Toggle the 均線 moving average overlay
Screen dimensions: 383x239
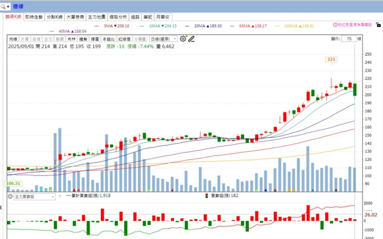pyautogui.click(x=13, y=39)
